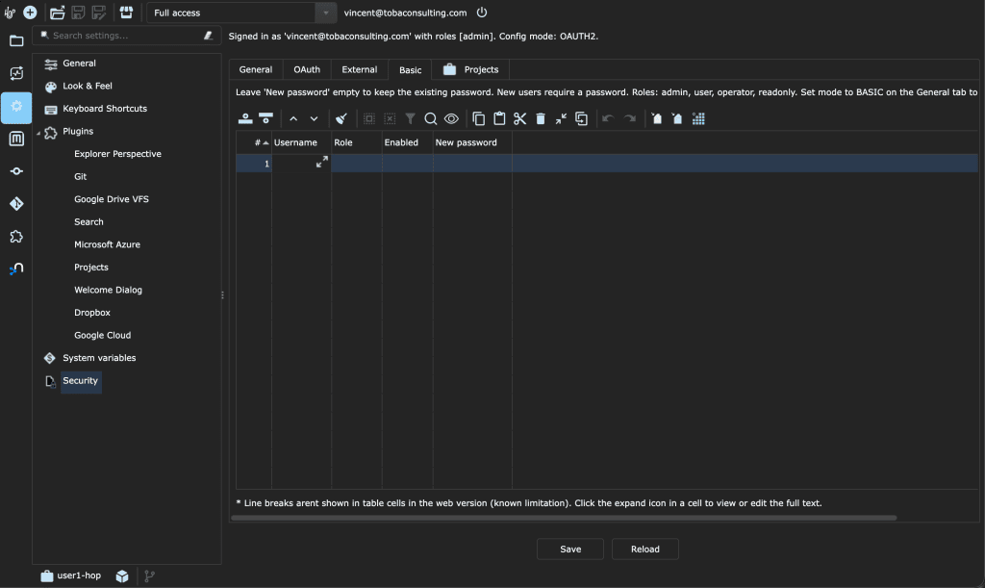Click the select all rows icon

coord(368,118)
